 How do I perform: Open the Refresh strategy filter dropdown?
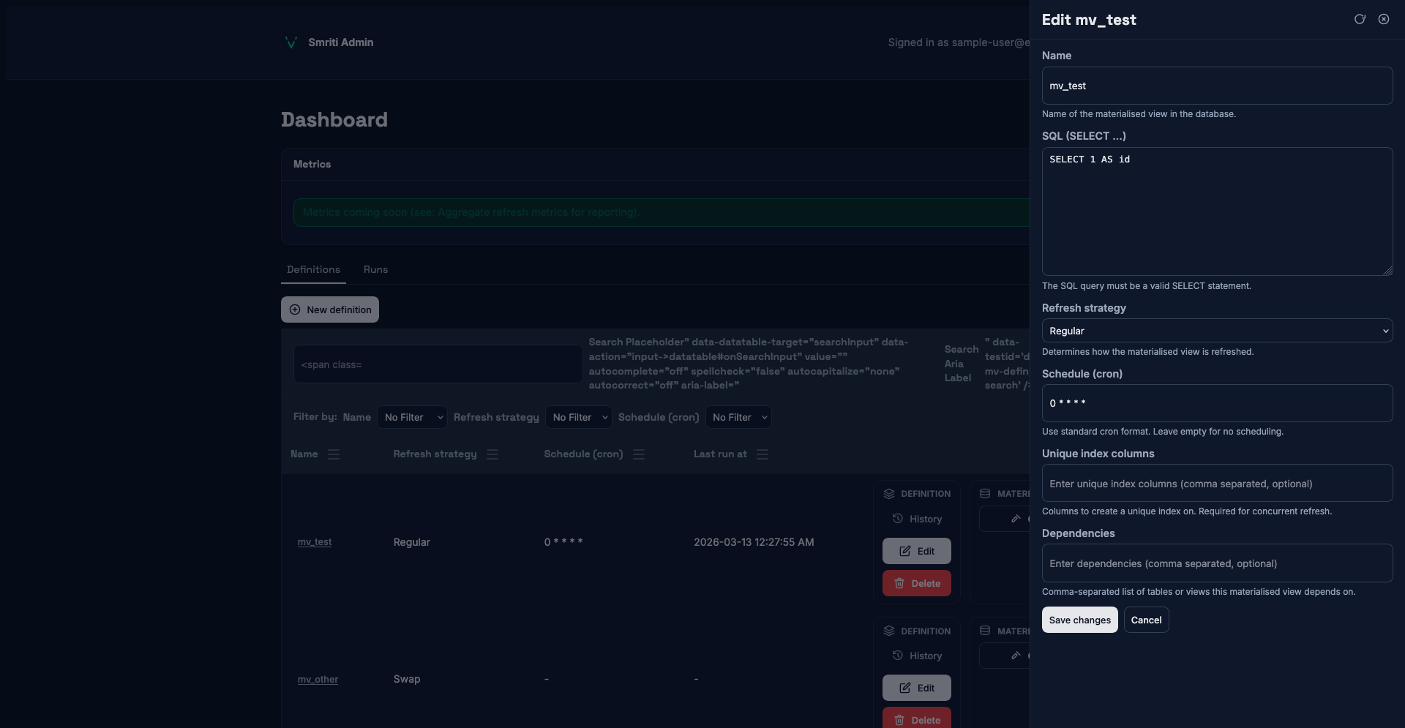point(580,417)
